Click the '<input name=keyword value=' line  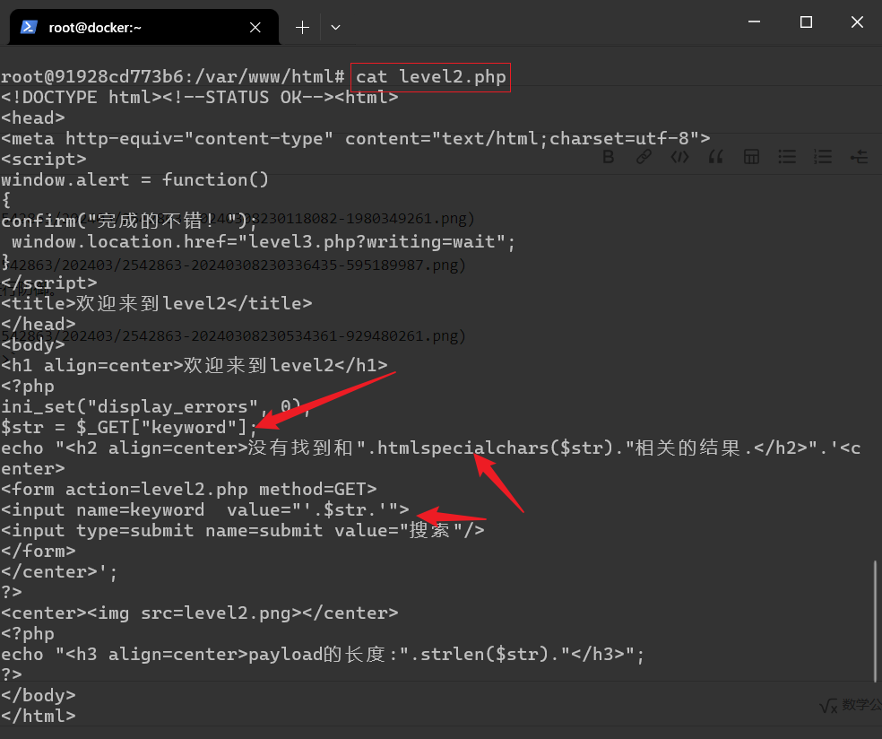tap(205, 510)
